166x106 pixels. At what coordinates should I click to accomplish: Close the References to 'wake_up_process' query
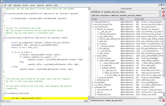coord(163,100)
